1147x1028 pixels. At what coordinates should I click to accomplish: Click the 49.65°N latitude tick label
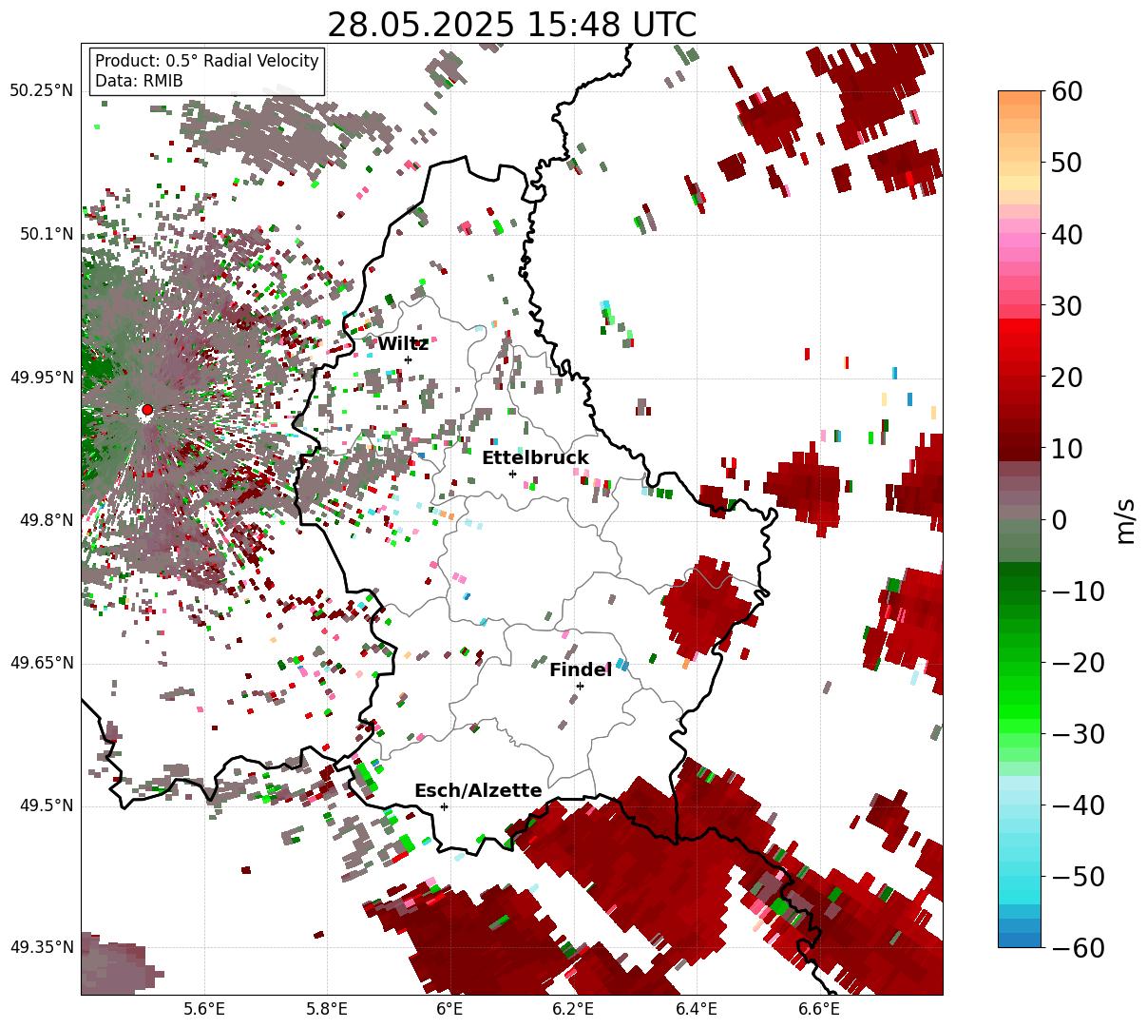tap(41, 663)
